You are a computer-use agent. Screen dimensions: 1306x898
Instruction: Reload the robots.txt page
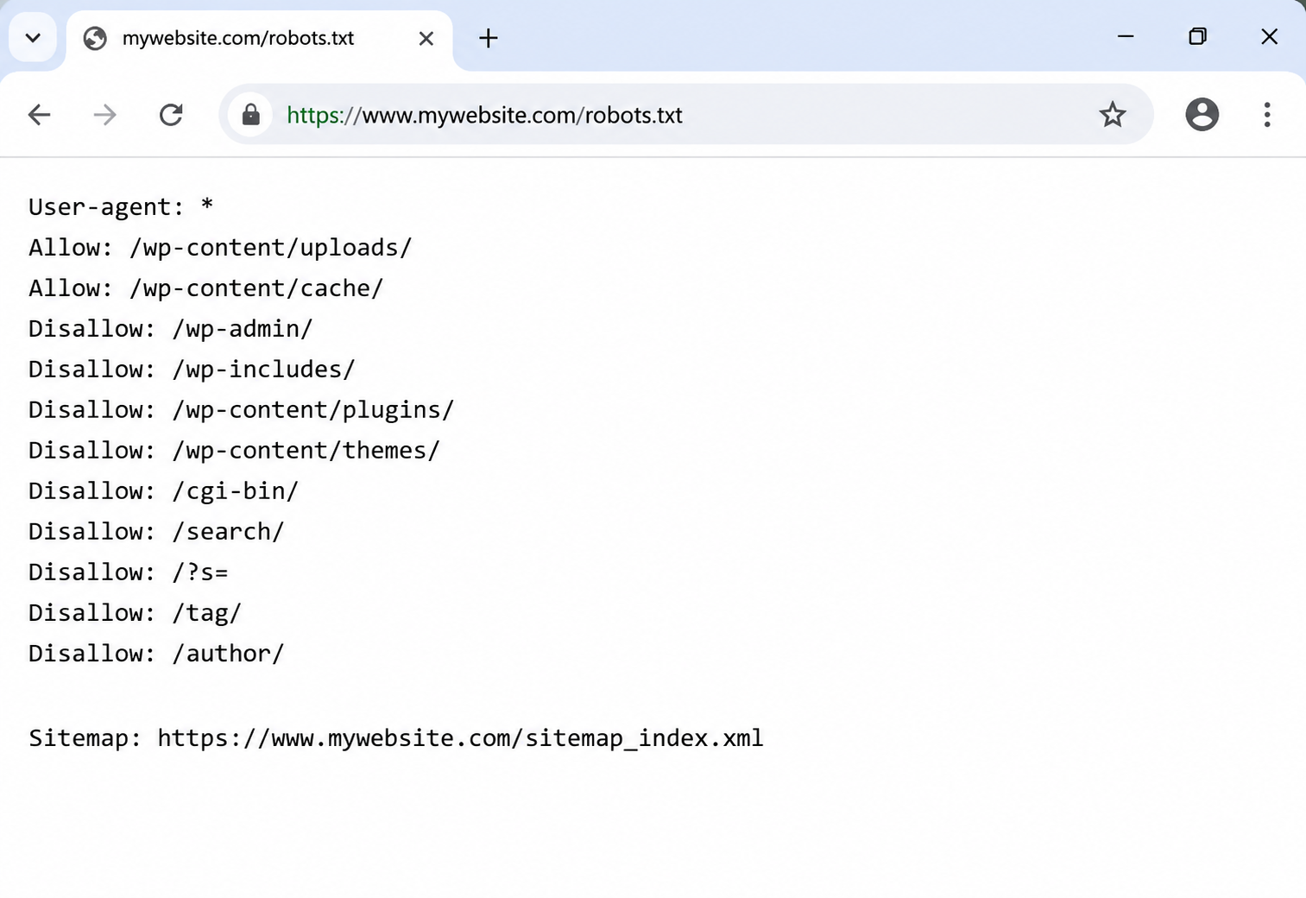(171, 115)
